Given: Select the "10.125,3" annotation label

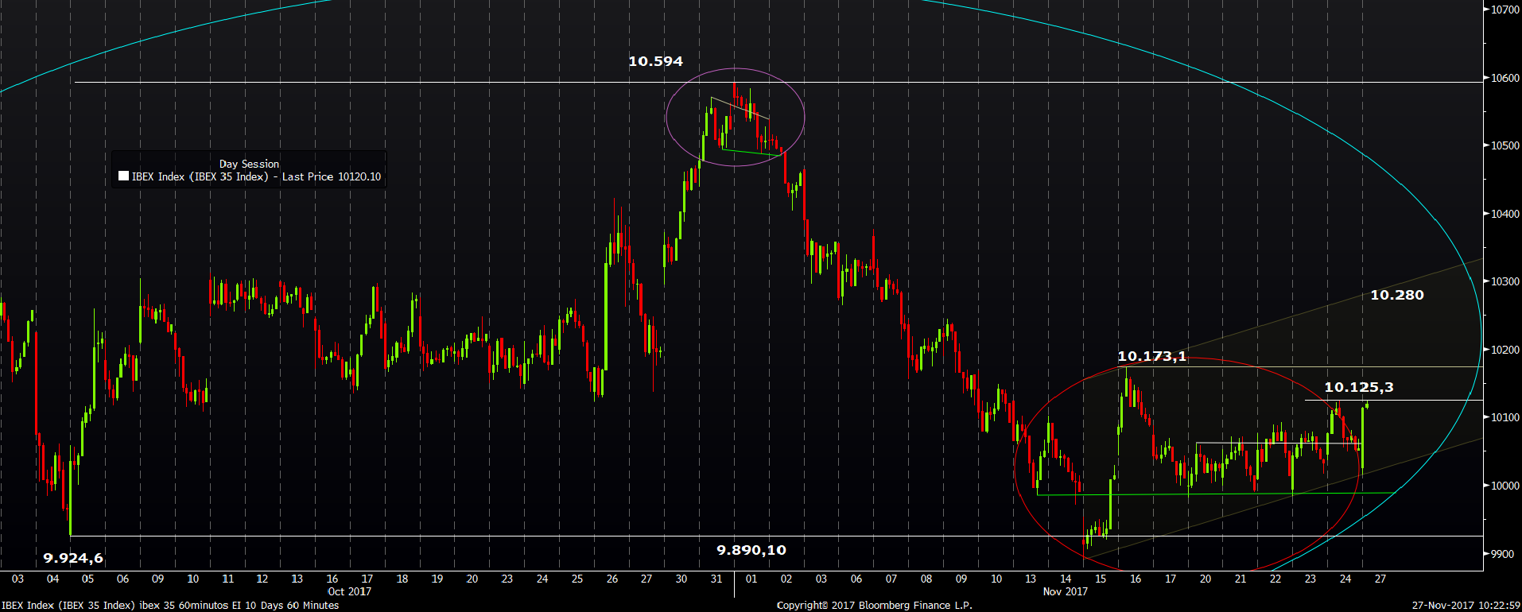Looking at the screenshot, I should click(x=1359, y=387).
